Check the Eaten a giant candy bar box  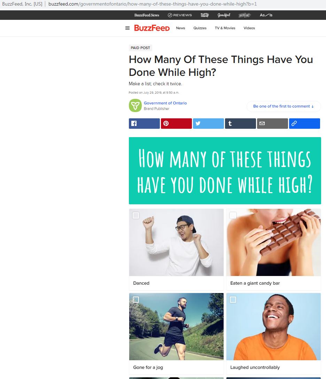[233, 215]
